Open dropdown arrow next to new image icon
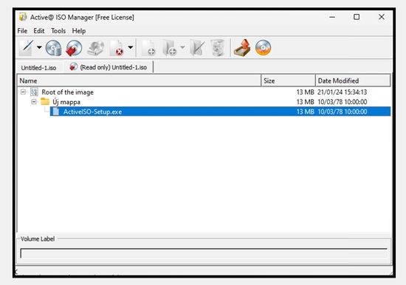Image resolution: width=406 pixels, height=285 pixels. [x=39, y=47]
